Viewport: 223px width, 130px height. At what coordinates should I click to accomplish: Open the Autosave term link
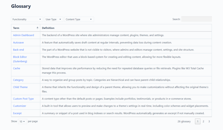point(18,42)
